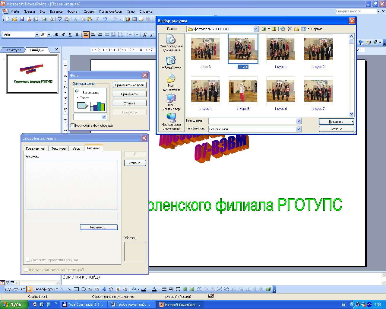Click Отмена in Выбор рисунка dialog
Screen dimensions: 386x309
336,129
